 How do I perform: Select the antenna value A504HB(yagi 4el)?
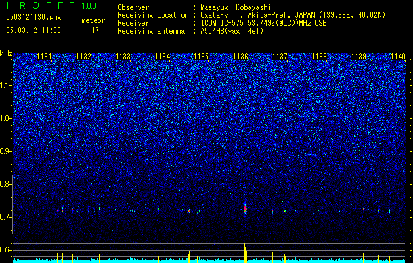click(x=232, y=31)
